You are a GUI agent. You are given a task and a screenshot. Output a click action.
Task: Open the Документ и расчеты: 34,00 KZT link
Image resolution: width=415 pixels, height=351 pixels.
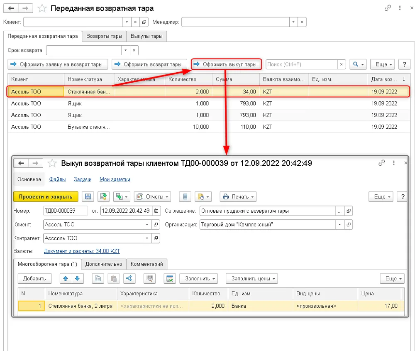tap(82, 251)
